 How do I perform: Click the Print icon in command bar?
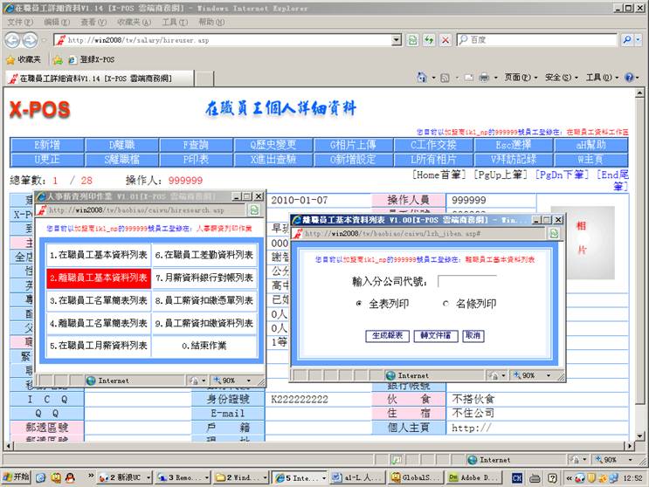click(x=483, y=78)
